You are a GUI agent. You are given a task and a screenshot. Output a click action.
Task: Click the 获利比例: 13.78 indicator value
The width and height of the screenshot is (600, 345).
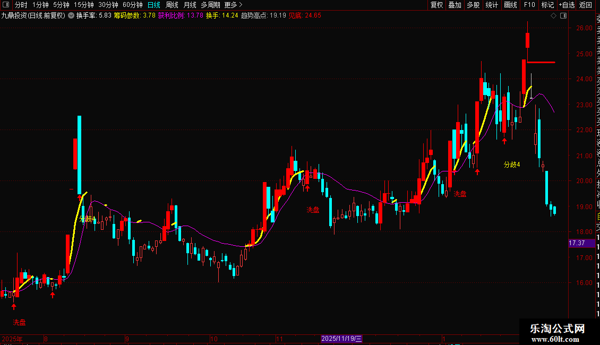pos(181,16)
